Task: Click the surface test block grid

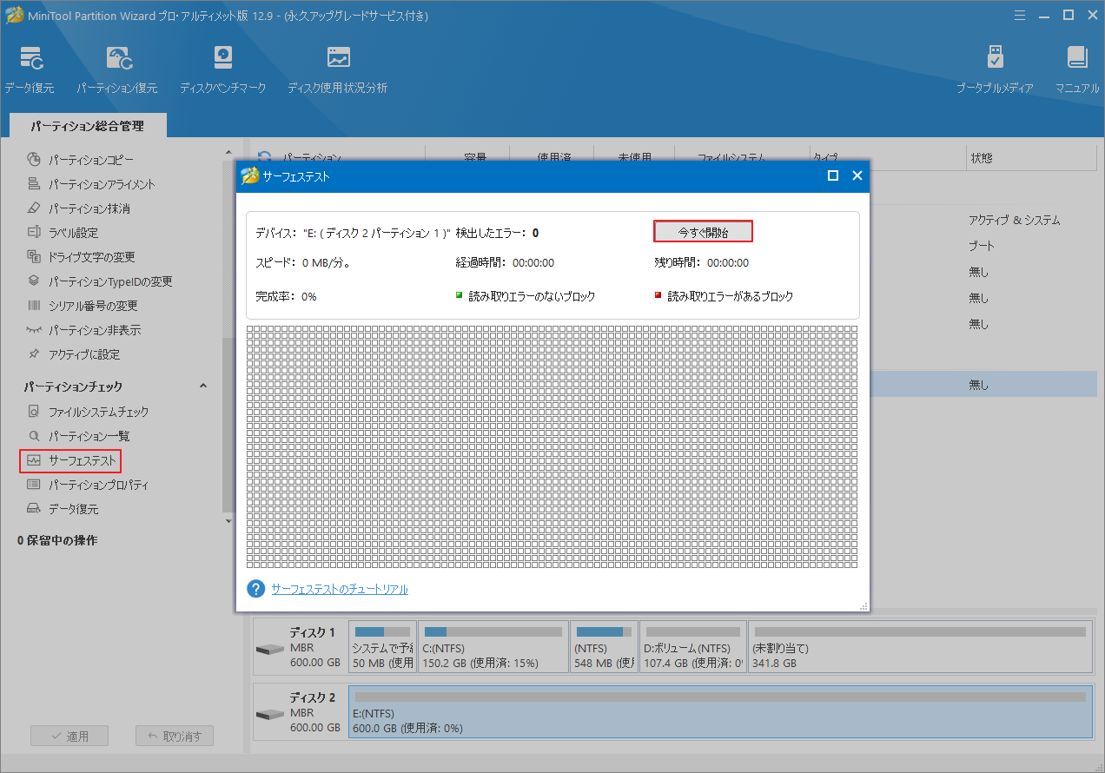Action: point(552,446)
